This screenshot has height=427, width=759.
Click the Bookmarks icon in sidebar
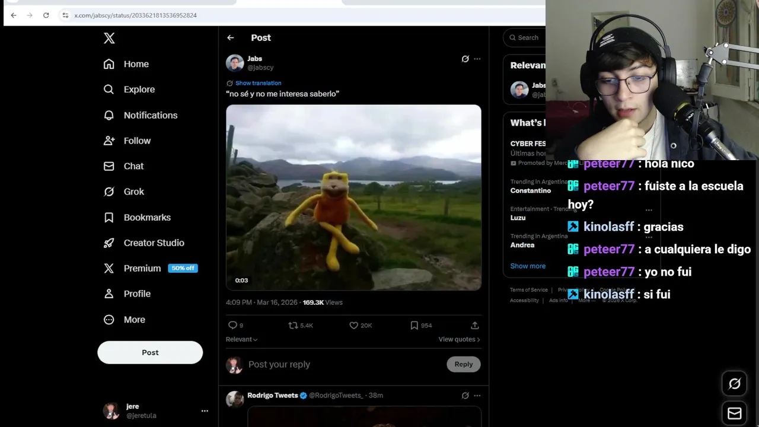pos(109,217)
